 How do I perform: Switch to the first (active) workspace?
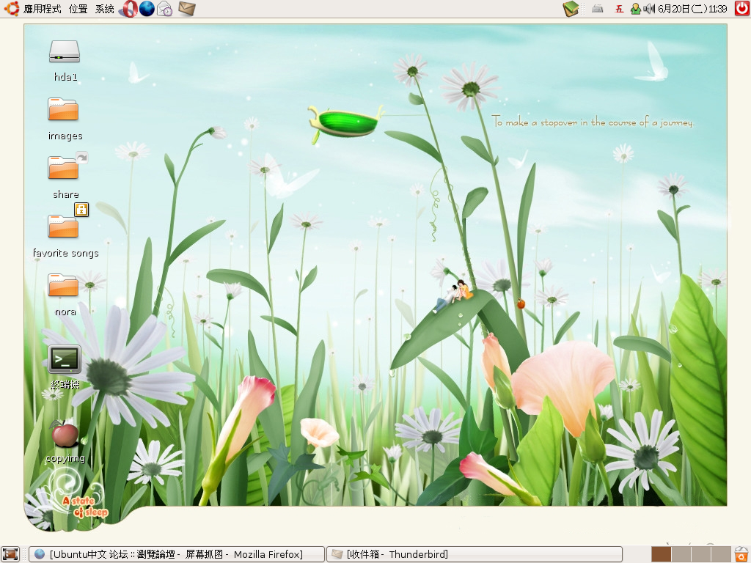pos(661,554)
